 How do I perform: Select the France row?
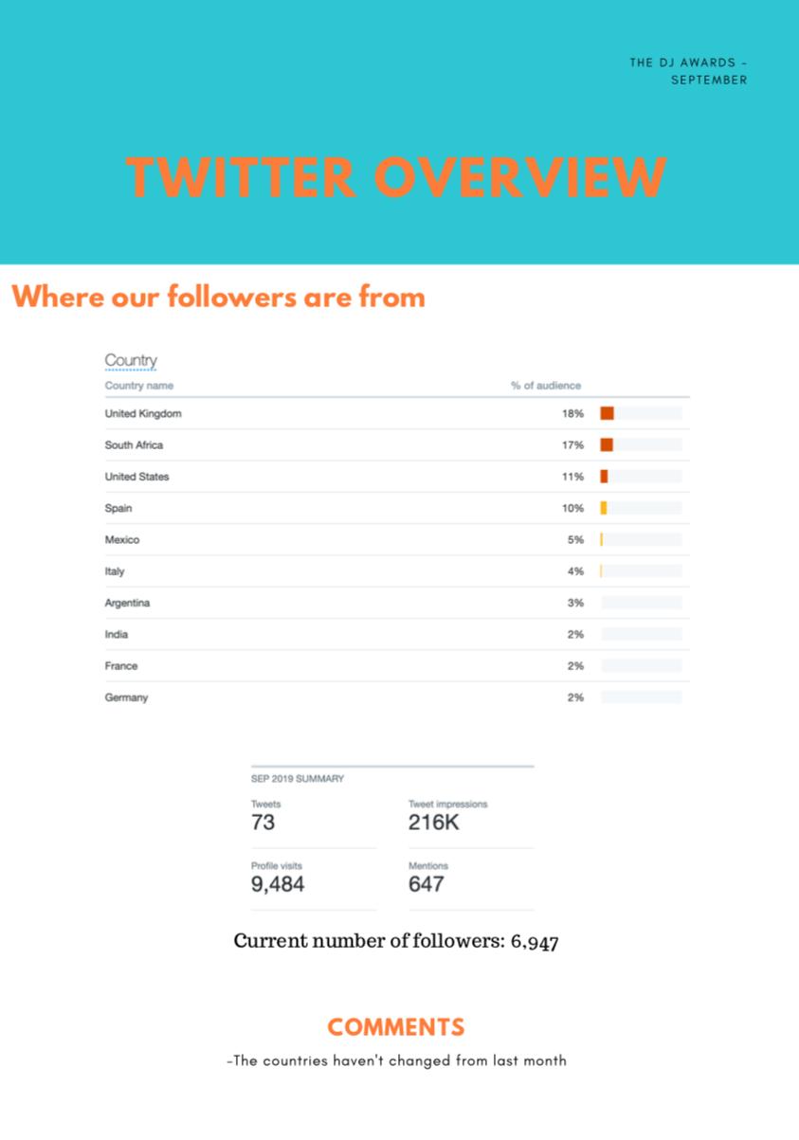click(x=397, y=666)
